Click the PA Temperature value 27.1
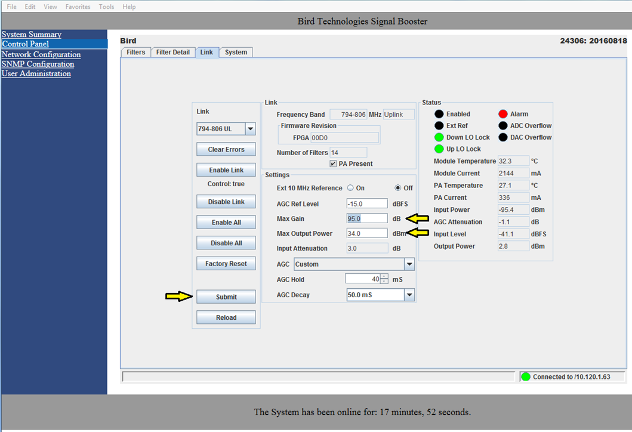Image resolution: width=632 pixels, height=432 pixels. coord(513,186)
